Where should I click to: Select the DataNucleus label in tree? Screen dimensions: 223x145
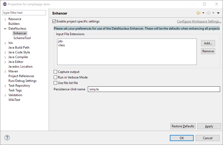pyautogui.click(x=17, y=29)
